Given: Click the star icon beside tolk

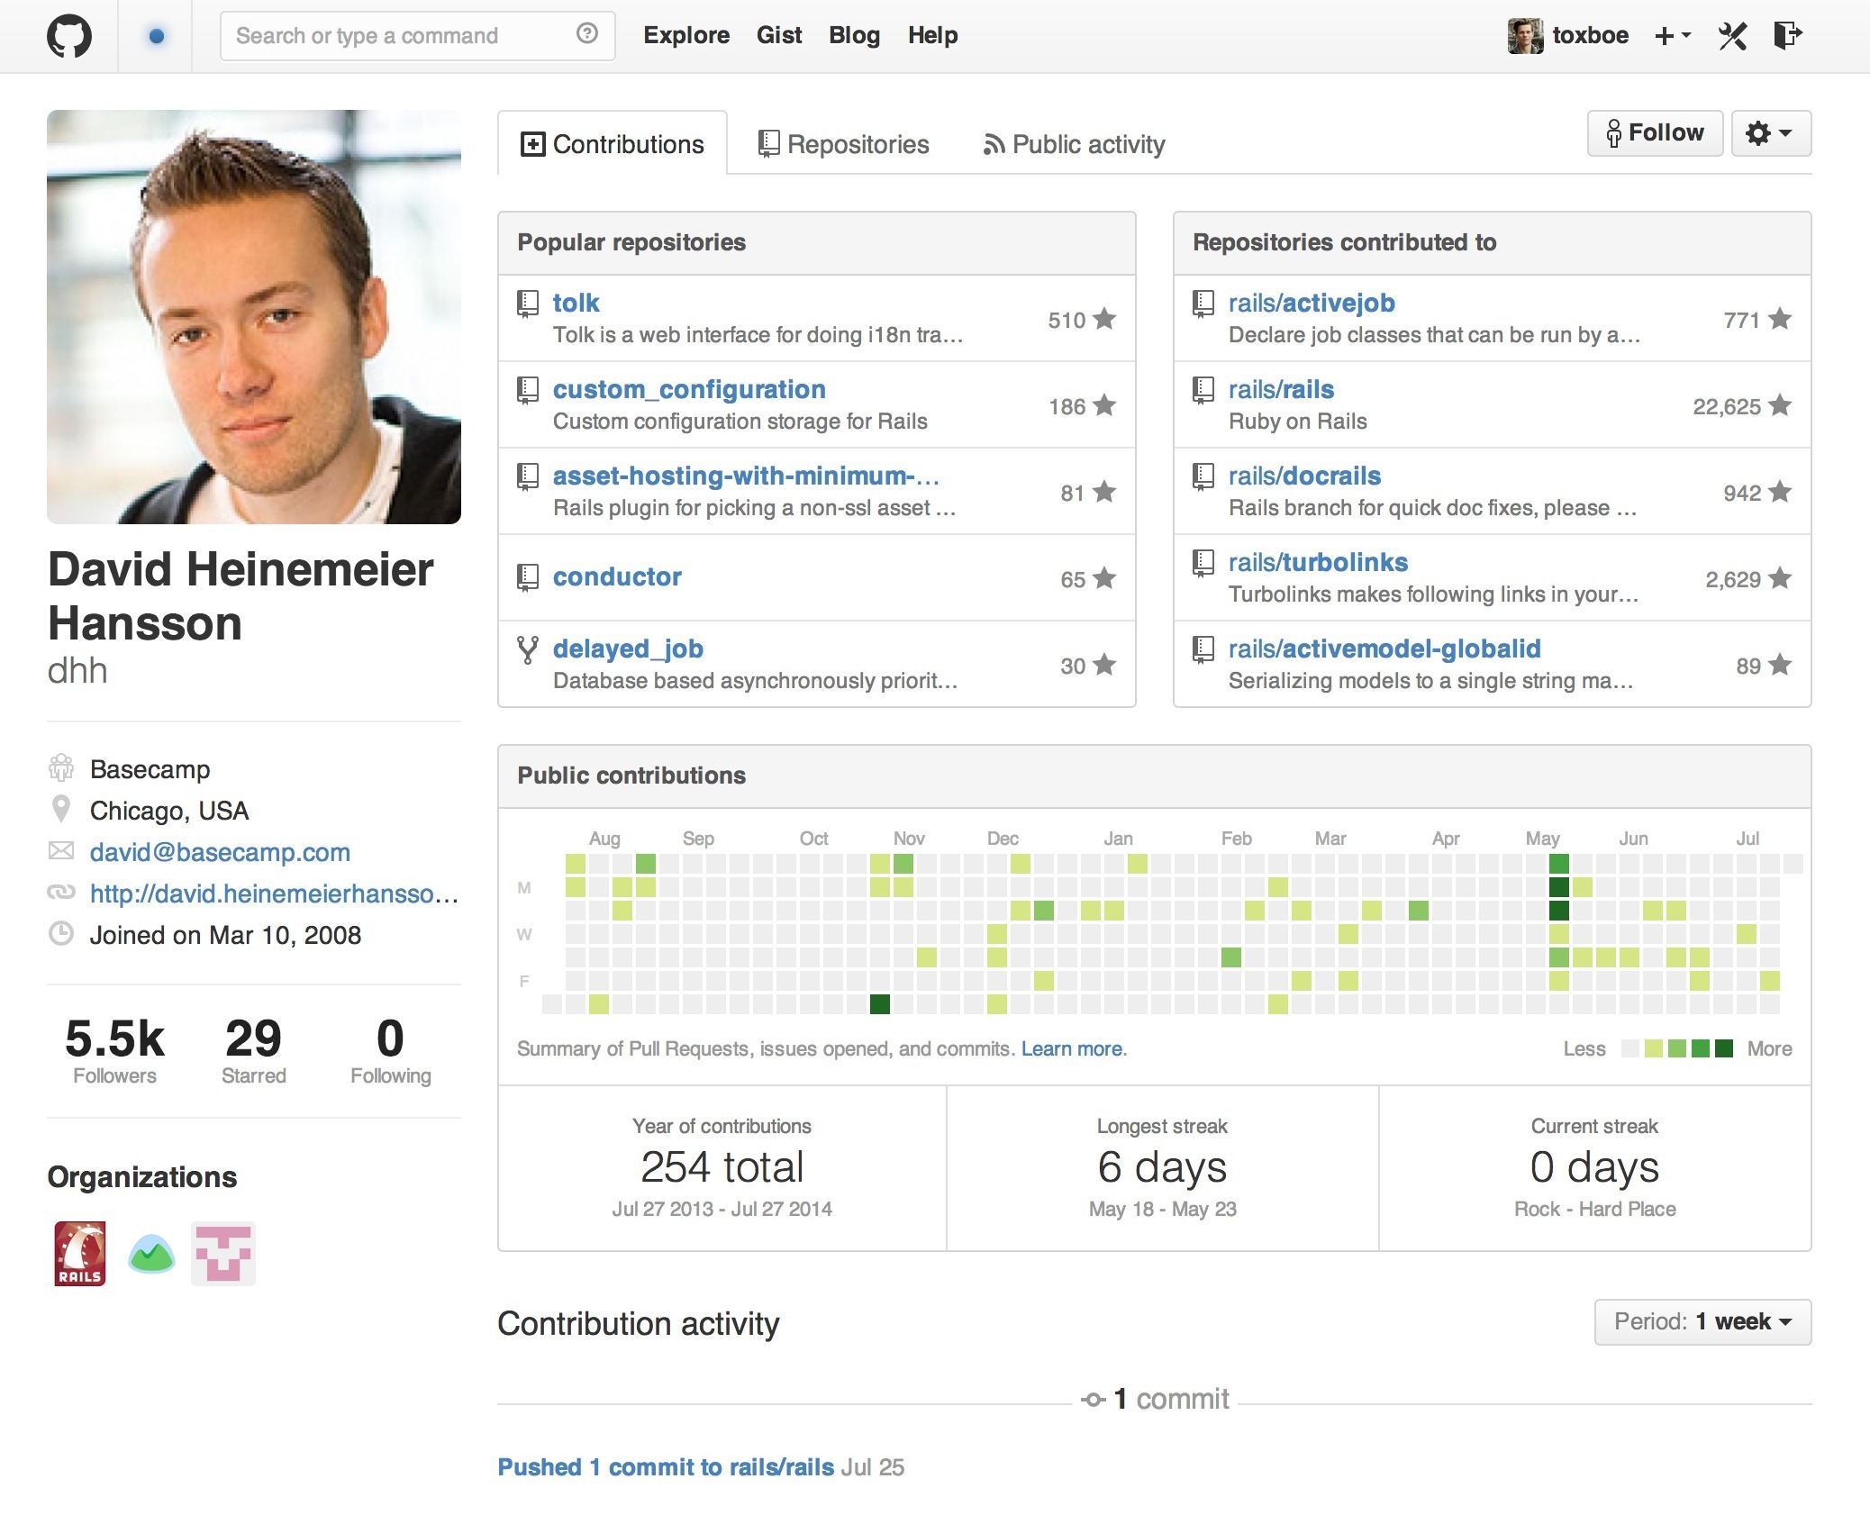Looking at the screenshot, I should click(1104, 319).
